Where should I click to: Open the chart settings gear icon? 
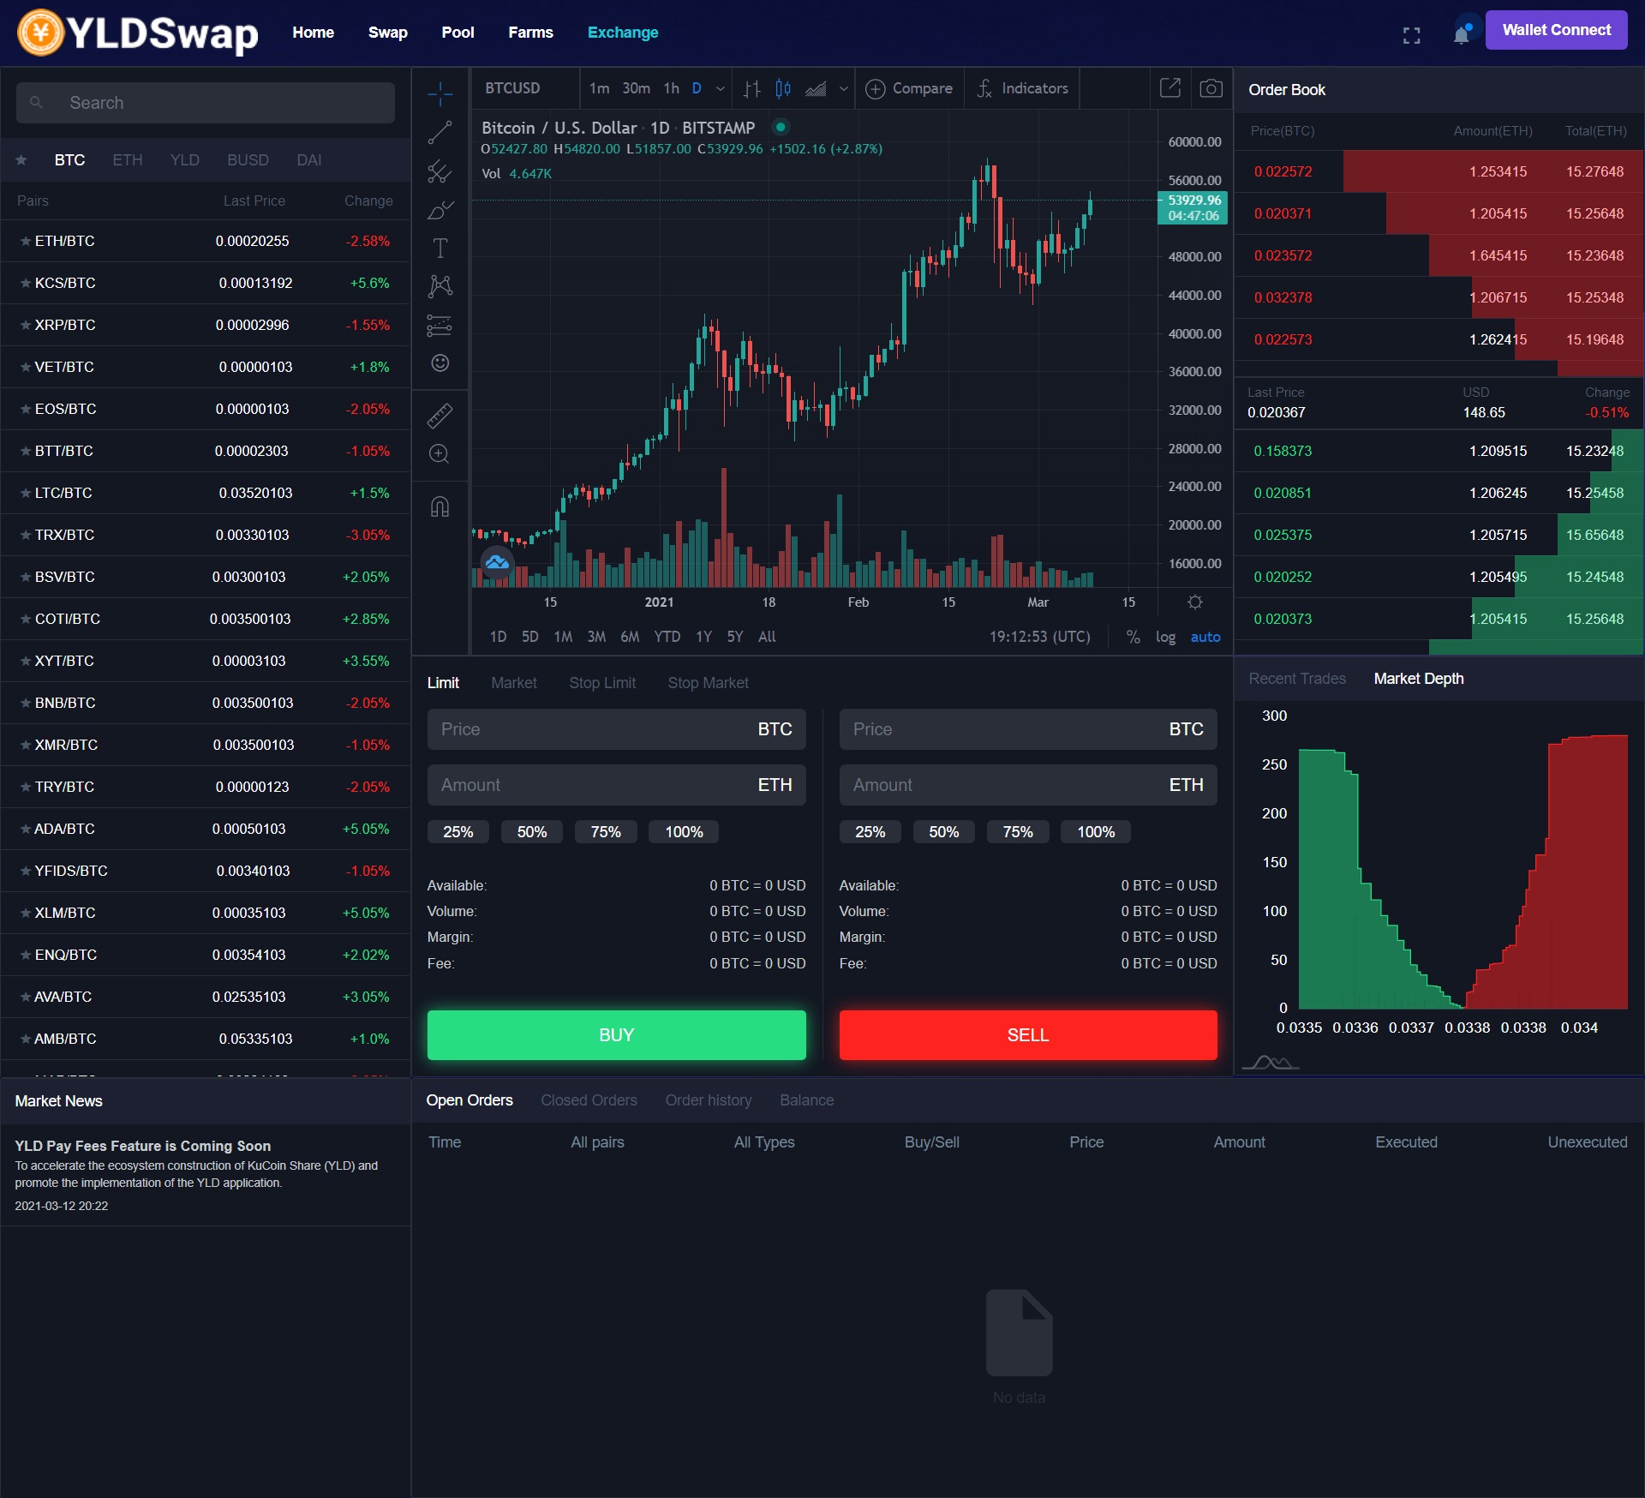[1195, 602]
